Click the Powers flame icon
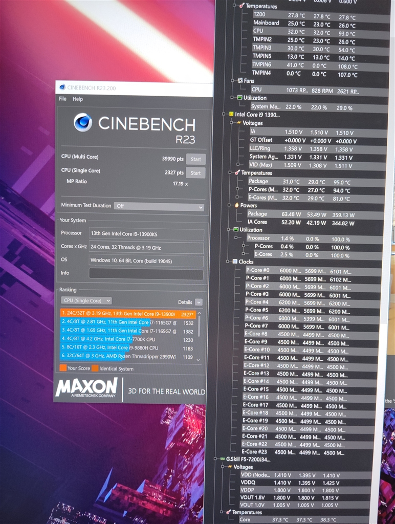The width and height of the screenshot is (395, 524). tap(236, 205)
